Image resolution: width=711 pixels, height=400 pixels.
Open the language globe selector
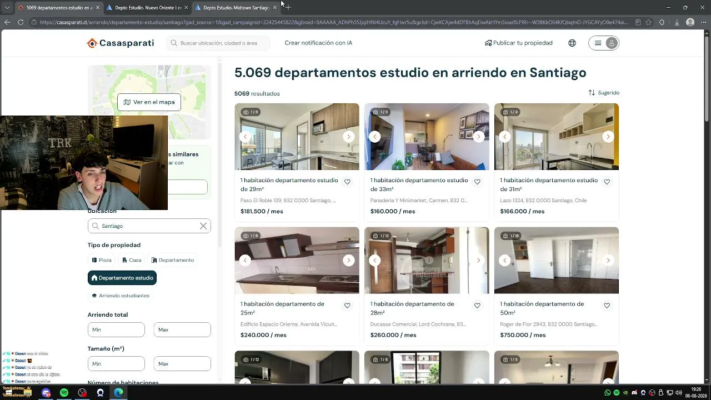tap(572, 43)
